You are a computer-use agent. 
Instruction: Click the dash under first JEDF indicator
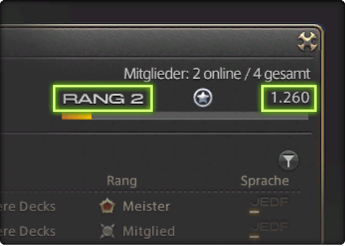(x=254, y=212)
